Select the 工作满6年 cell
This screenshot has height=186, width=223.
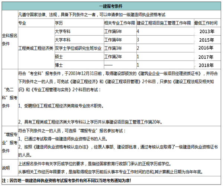click(113, 31)
